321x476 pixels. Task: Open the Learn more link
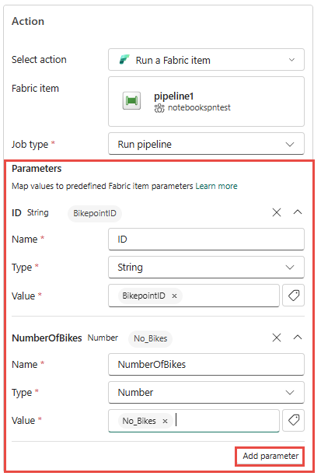[x=216, y=186]
